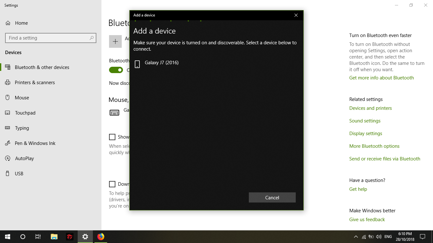Click the search magnifier in Find a setting

92,38
